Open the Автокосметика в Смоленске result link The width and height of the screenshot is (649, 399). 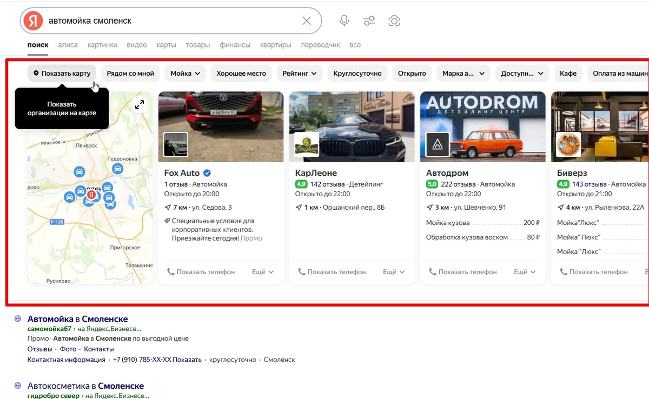(x=86, y=386)
